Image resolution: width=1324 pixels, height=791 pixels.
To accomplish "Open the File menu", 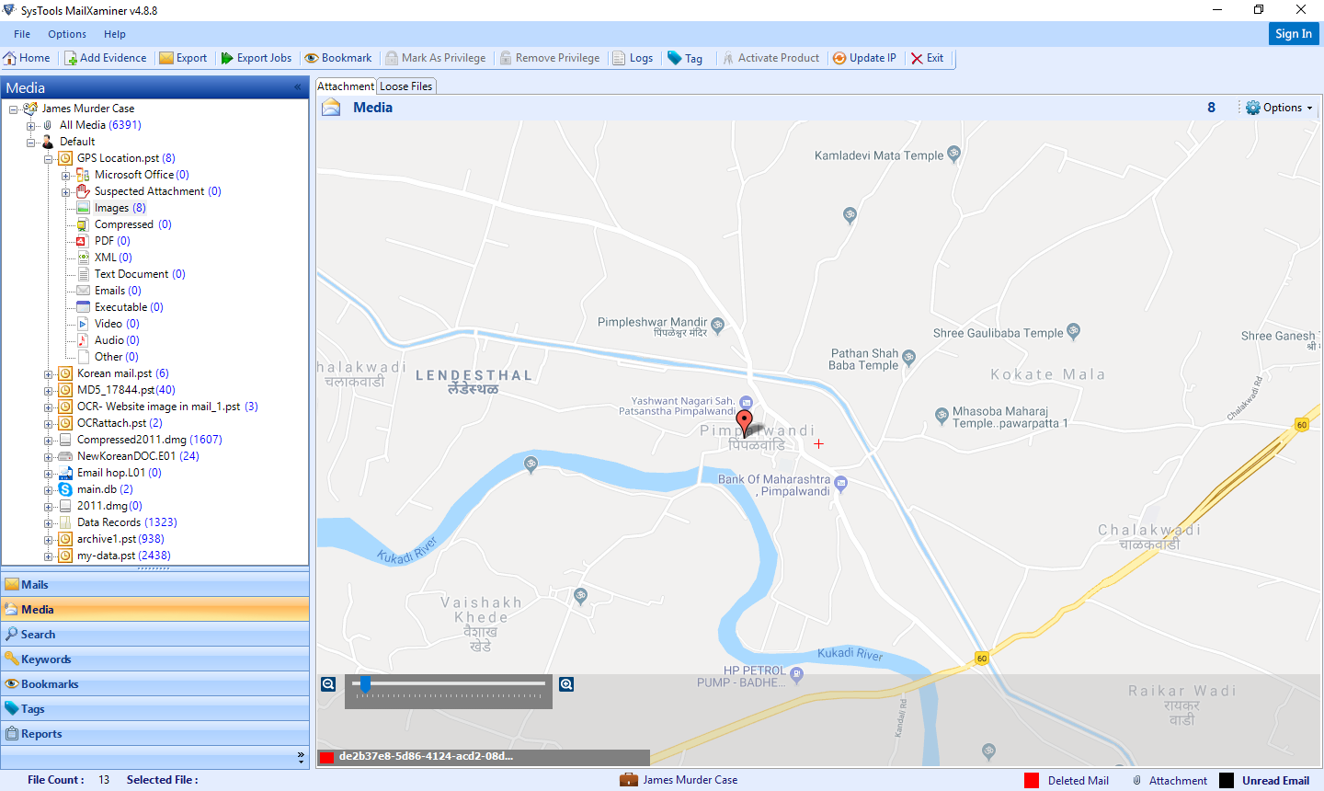I will (22, 34).
